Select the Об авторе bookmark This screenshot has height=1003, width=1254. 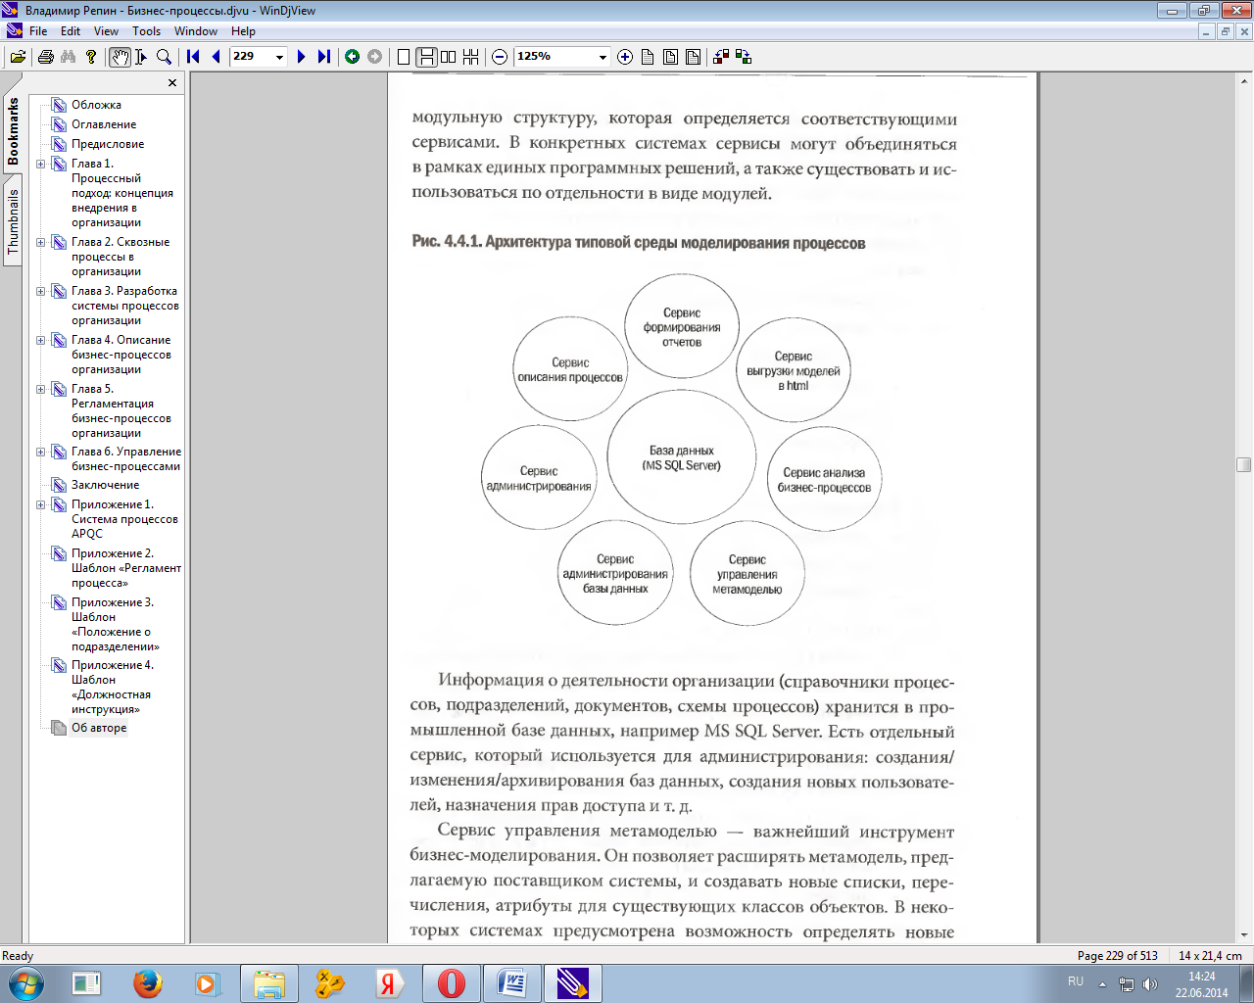[99, 728]
